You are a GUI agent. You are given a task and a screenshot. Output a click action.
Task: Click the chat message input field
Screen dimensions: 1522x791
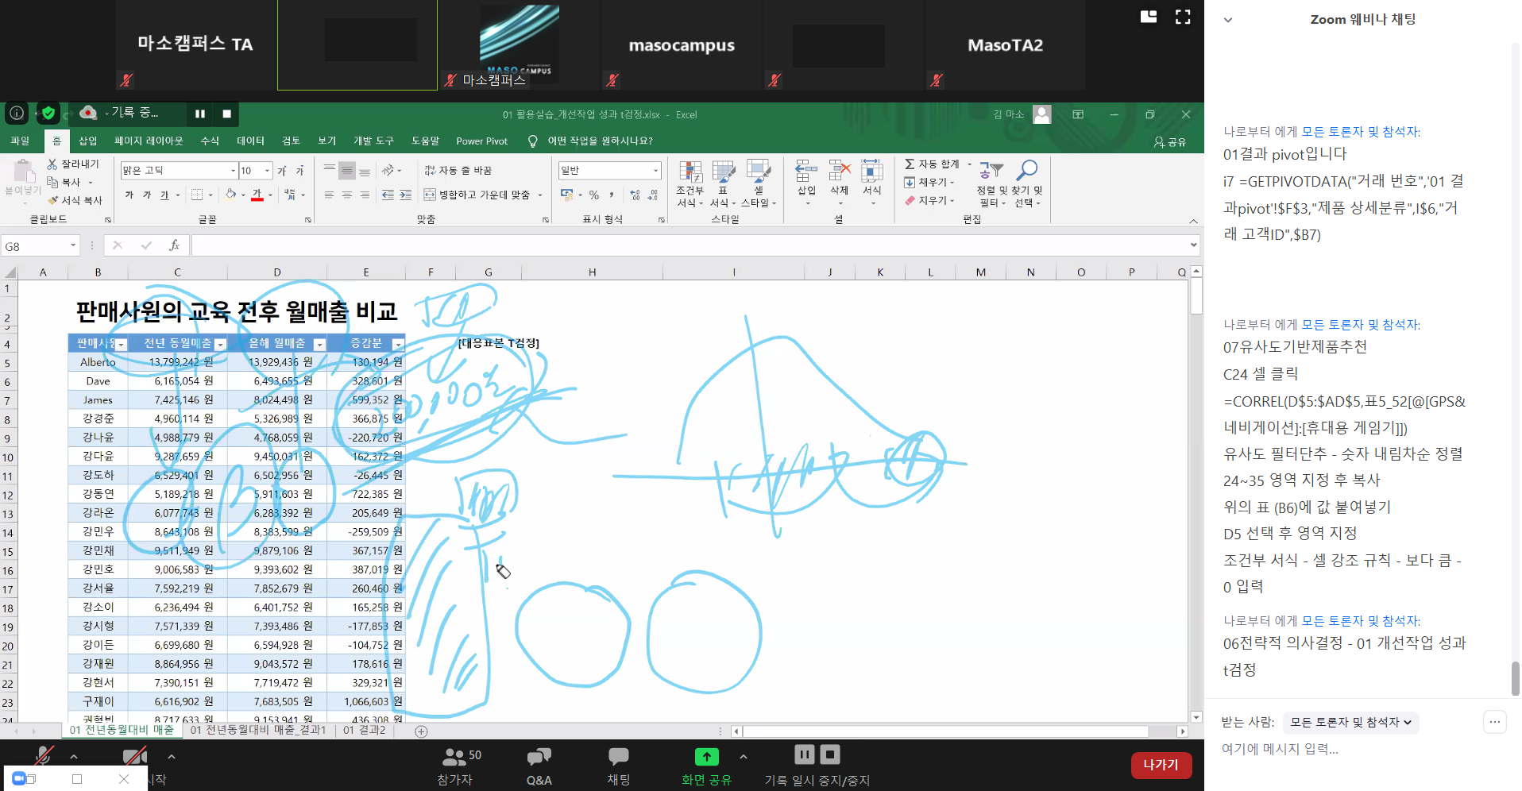pyautogui.click(x=1350, y=749)
